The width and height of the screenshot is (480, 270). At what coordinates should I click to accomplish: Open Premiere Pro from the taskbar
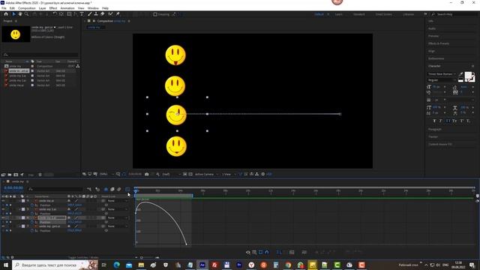point(239,265)
